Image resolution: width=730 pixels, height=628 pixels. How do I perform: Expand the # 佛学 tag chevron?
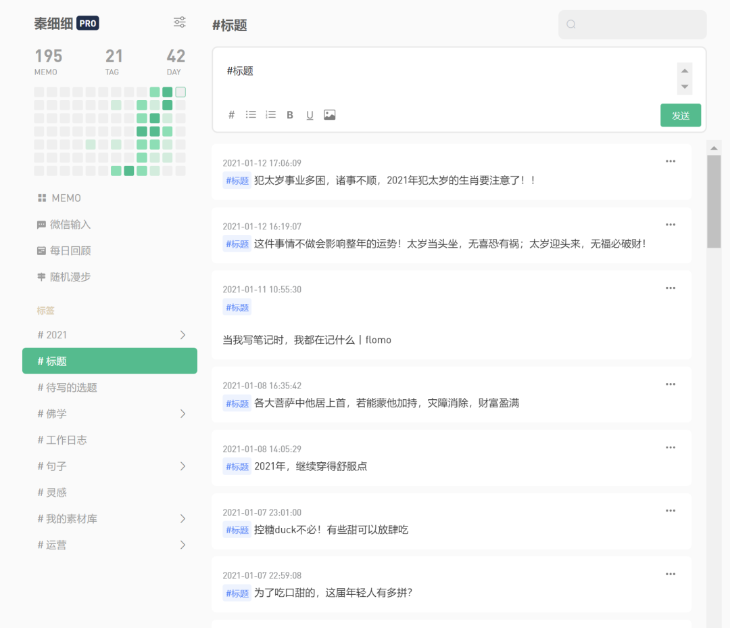click(182, 413)
